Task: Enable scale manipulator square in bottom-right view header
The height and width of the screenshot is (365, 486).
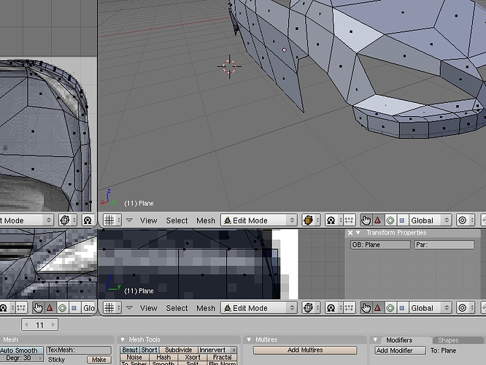Action: (x=402, y=308)
